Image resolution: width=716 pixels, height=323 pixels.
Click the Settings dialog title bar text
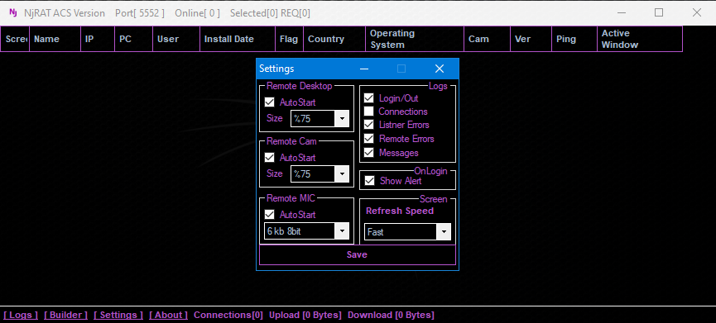coord(276,69)
